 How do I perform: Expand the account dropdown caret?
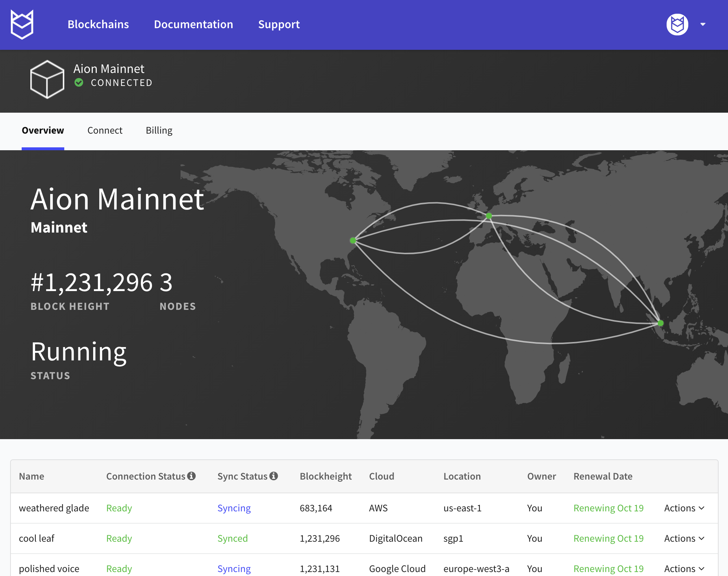703,25
